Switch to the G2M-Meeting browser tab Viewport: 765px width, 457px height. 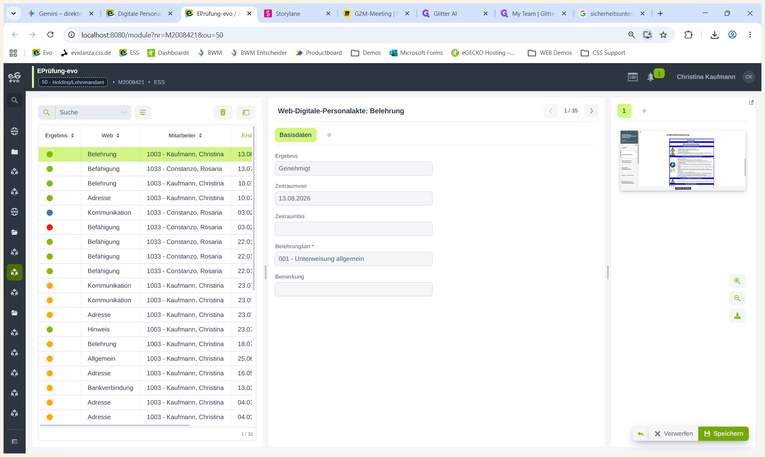[x=376, y=13]
